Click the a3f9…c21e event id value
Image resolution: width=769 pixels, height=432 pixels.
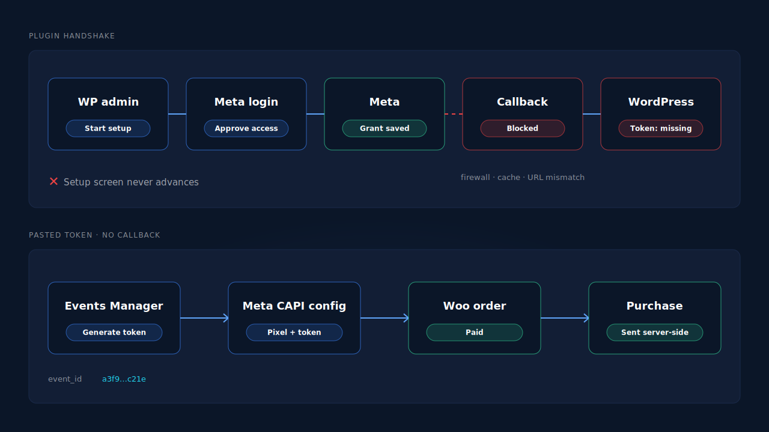124,379
